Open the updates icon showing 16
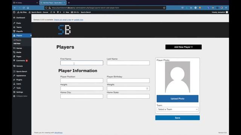The image size is (241, 135). click(x=53, y=12)
